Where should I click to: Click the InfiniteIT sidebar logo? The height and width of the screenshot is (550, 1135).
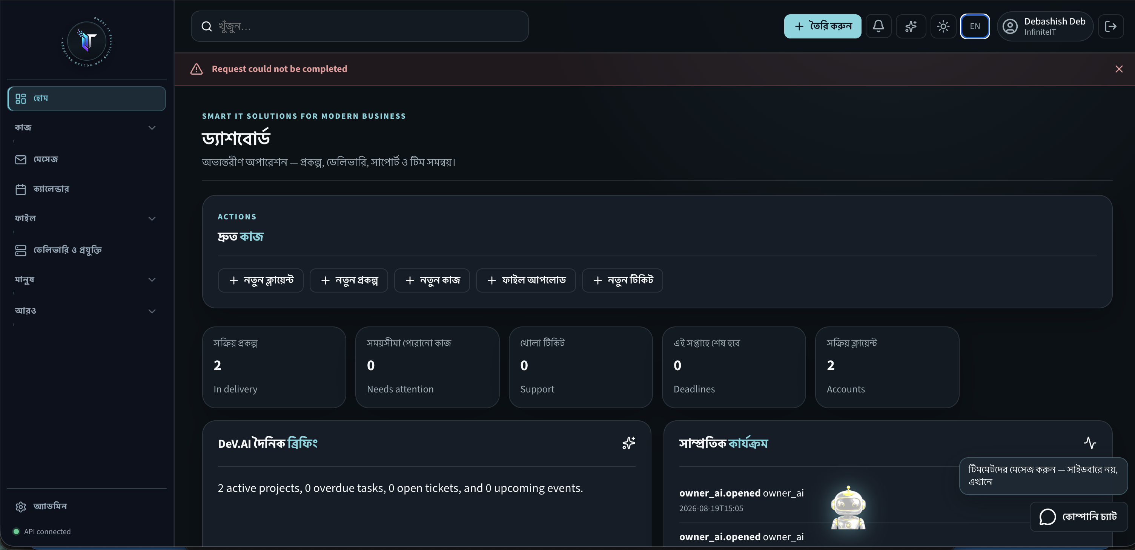click(x=87, y=42)
